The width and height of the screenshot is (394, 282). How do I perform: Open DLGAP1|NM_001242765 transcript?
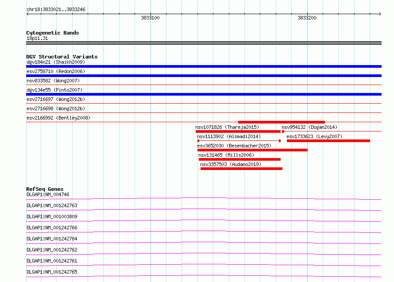52,272
